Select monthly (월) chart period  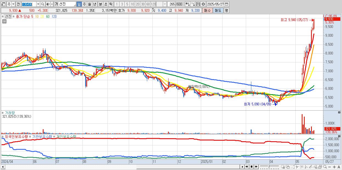(x=89, y=4)
